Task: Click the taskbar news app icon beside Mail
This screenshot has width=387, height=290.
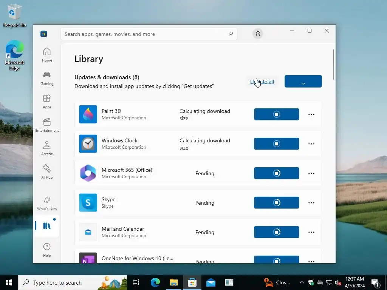Action: tap(229, 282)
